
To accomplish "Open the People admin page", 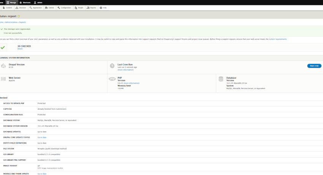I will pyautogui.click(x=79, y=8).
